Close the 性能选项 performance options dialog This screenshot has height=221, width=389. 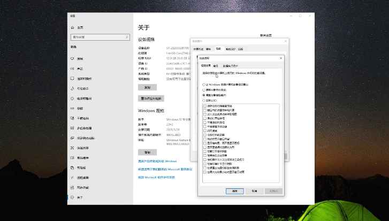281,58
